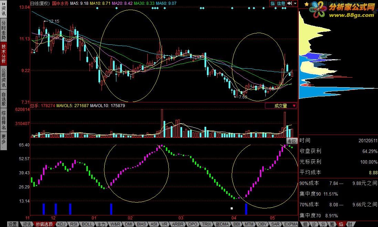Open the 自选股 sidebar tab
Screen dimensions: 378x227
3,99
